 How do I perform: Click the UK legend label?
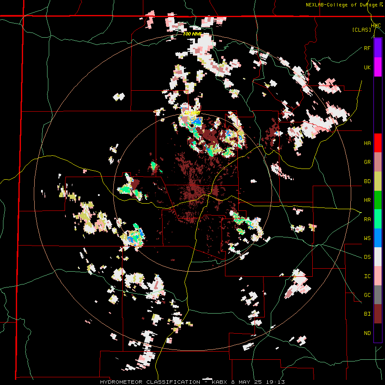click(367, 67)
